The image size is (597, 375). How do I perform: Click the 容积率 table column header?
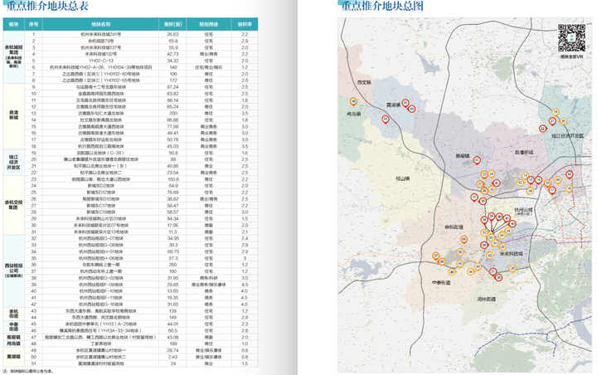(245, 24)
